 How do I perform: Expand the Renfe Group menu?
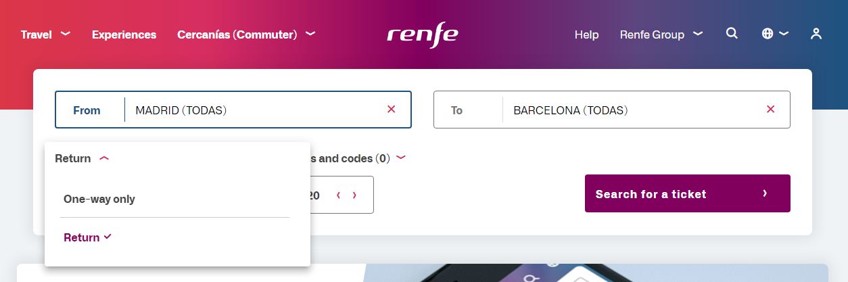(661, 34)
